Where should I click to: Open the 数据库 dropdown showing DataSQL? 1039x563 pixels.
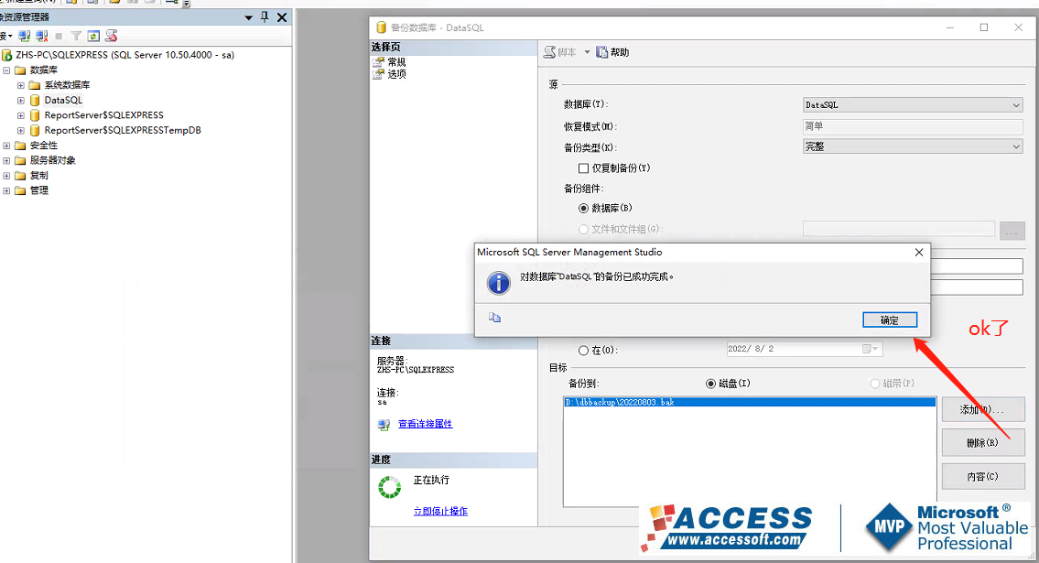click(913, 104)
